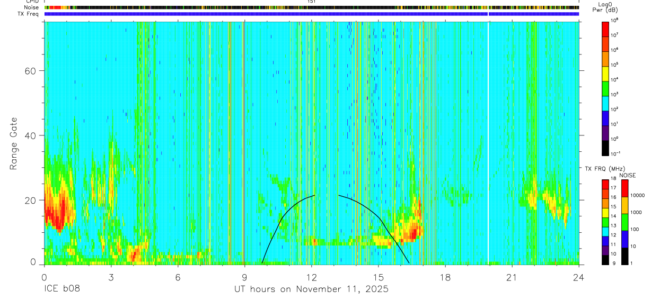Click the "15" tick on the UT hours axis
The image size is (651, 300).
[x=379, y=277]
